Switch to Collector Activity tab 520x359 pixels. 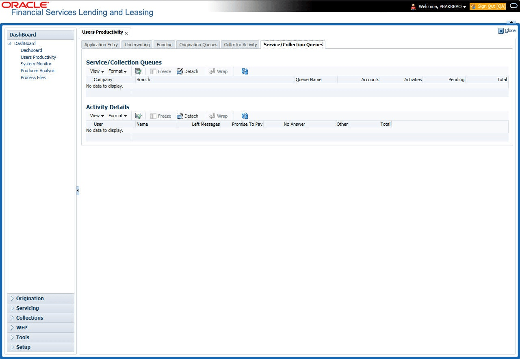pyautogui.click(x=240, y=45)
